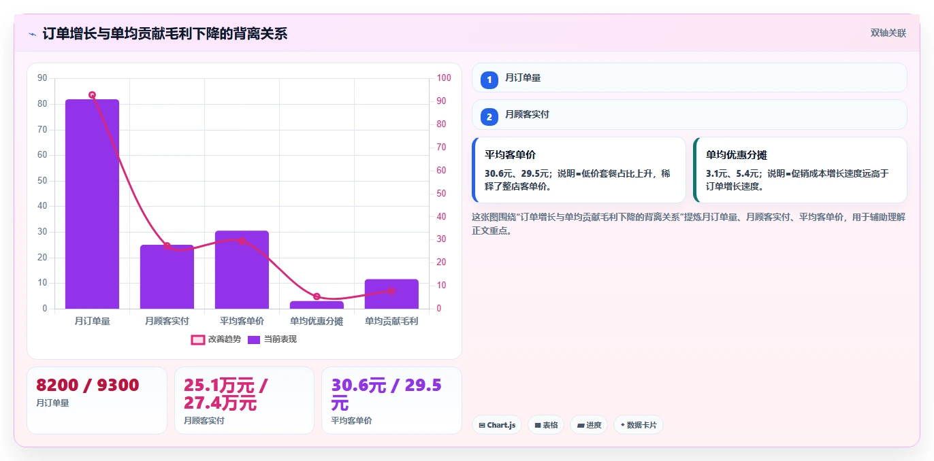Click the left axis value 90
The image size is (934, 461).
point(42,78)
